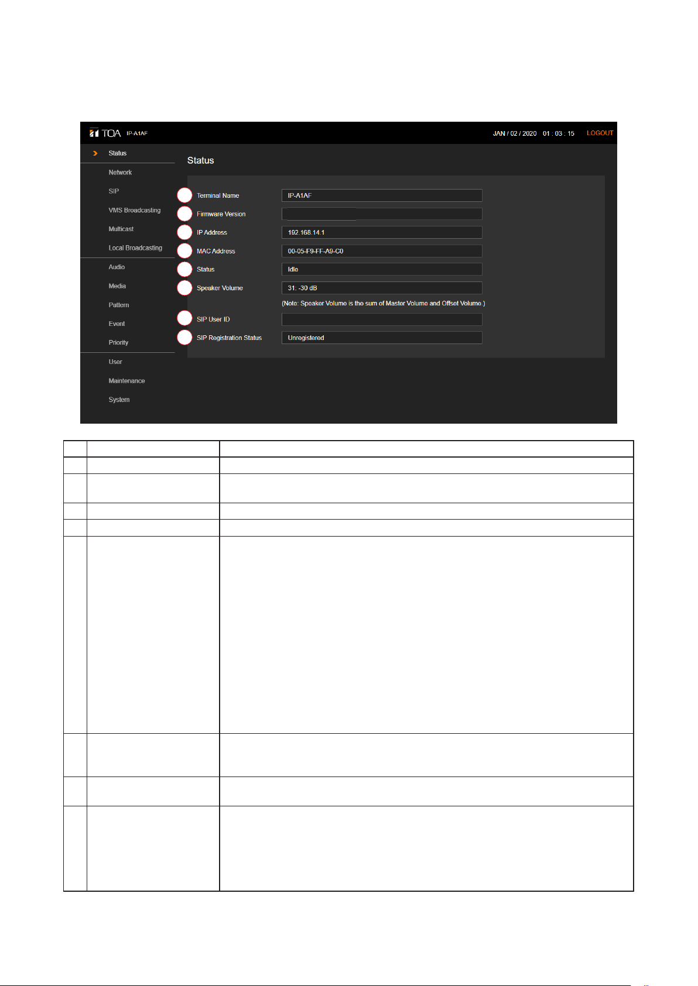Click the MAC Address field value

click(x=382, y=251)
